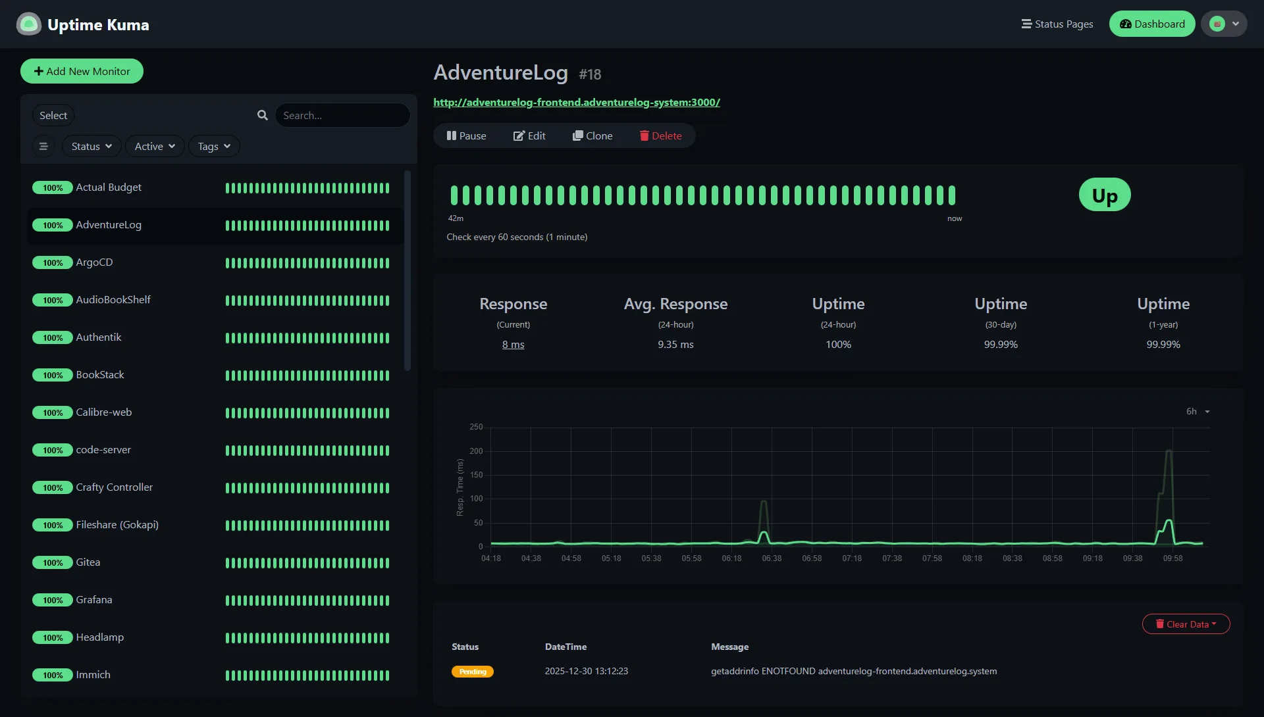
Task: Click the search magnifier icon
Action: (263, 115)
